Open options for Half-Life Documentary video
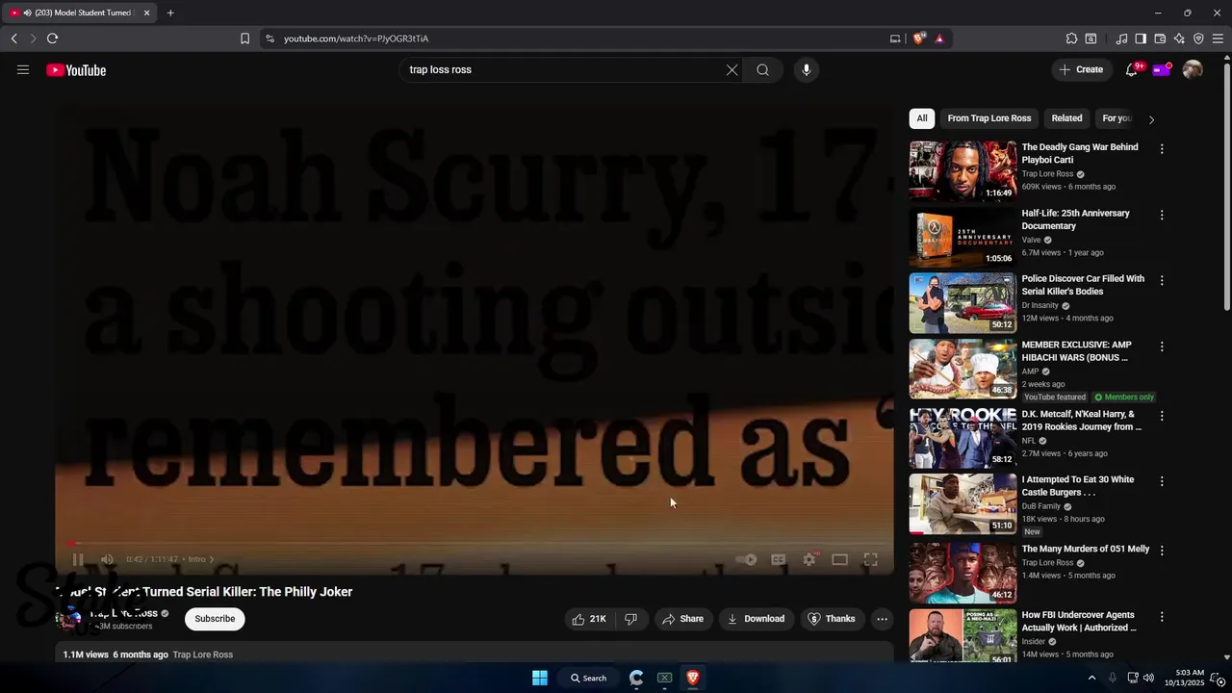This screenshot has height=693, width=1232. tap(1162, 215)
